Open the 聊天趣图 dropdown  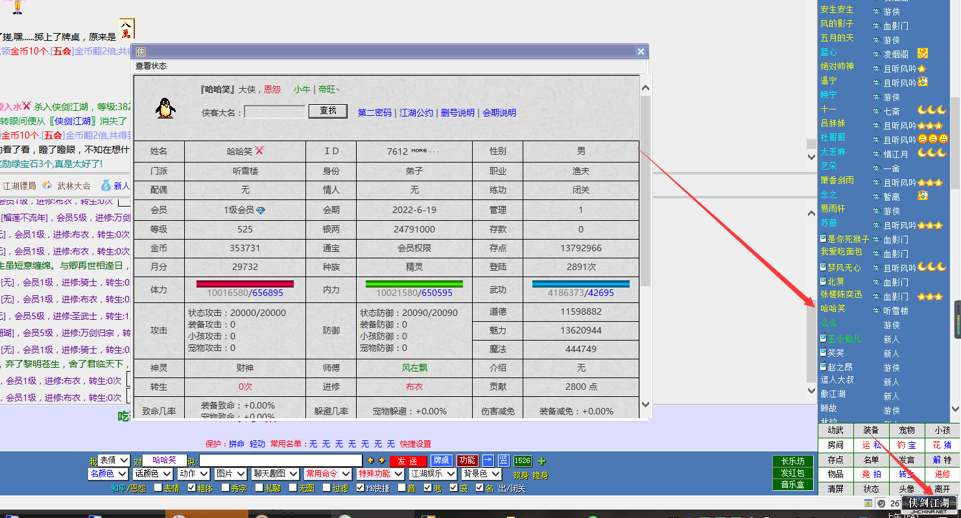276,474
